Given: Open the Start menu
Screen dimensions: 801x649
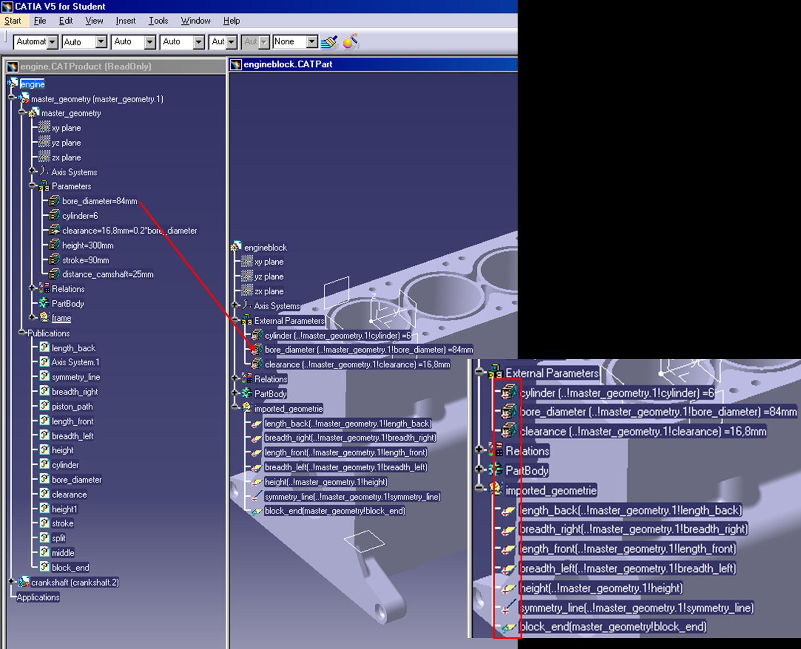Looking at the screenshot, I should 13,21.
